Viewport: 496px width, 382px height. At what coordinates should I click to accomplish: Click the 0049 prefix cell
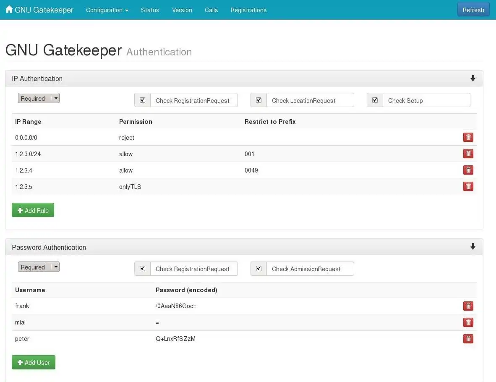point(251,170)
